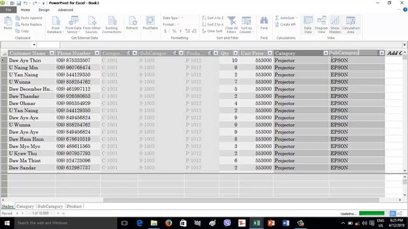Open Find binoculars tool
This screenshot has width=408, height=229.
[x=264, y=23]
